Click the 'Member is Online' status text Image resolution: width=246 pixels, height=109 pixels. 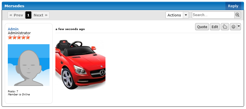coord(19,95)
